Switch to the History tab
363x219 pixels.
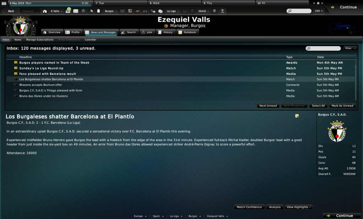[165, 32]
